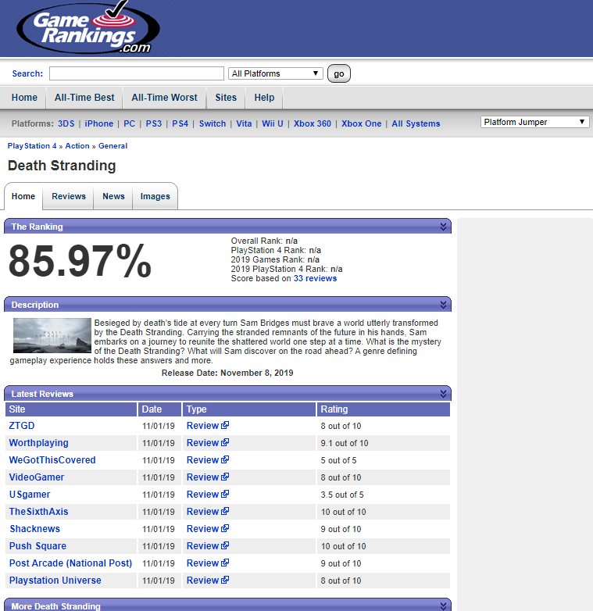
Task: Select the game's Home tab
Action: point(23,196)
